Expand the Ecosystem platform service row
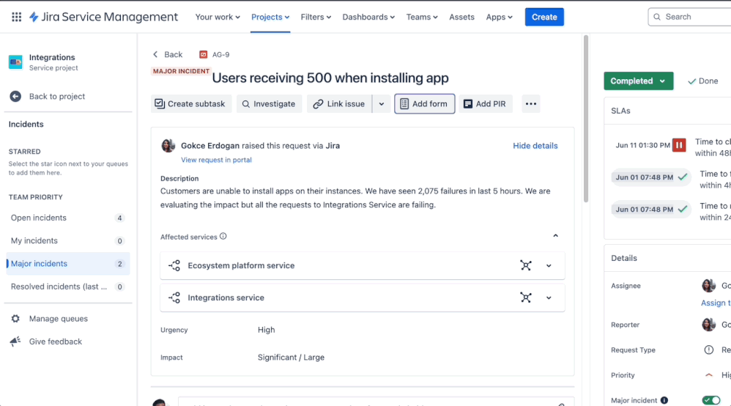The height and width of the screenshot is (406, 731). [549, 265]
